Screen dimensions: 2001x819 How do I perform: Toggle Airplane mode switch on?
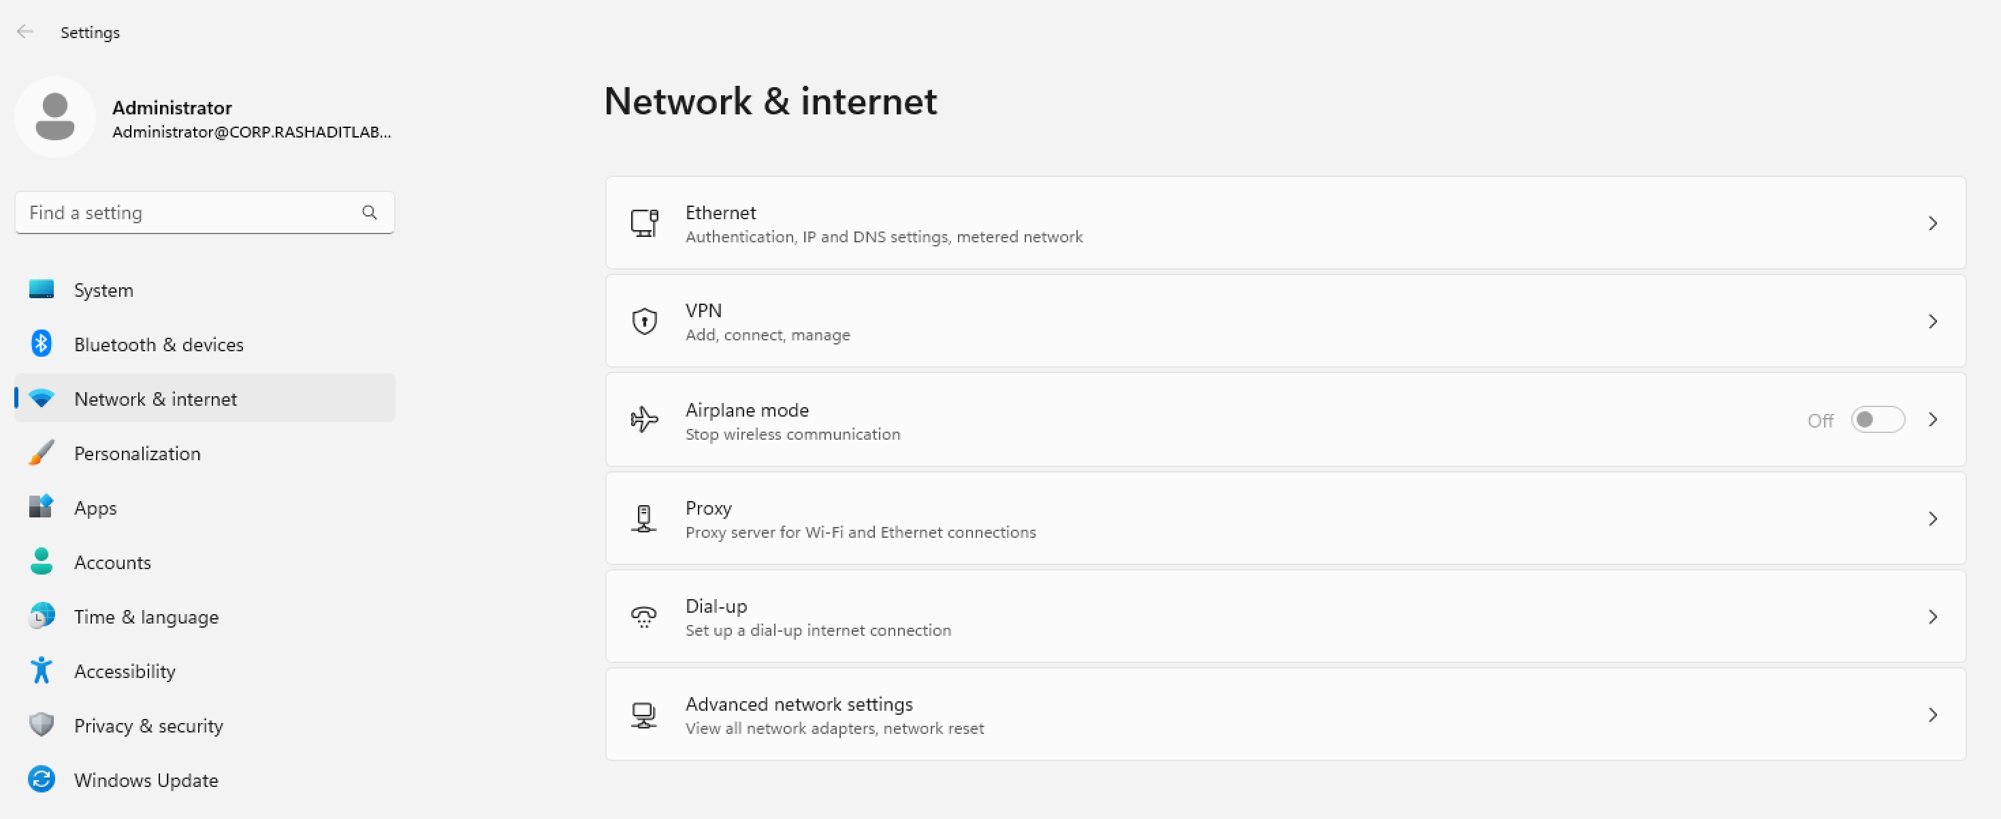pyautogui.click(x=1876, y=419)
